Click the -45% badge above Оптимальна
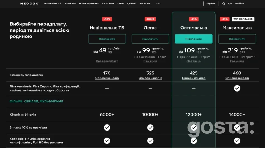Viewport: 265px width, 149px height. [194, 19]
